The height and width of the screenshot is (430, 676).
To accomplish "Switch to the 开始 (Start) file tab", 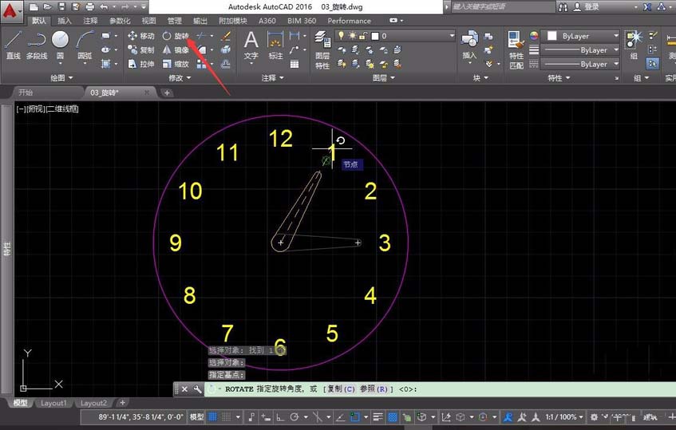I will coord(26,93).
